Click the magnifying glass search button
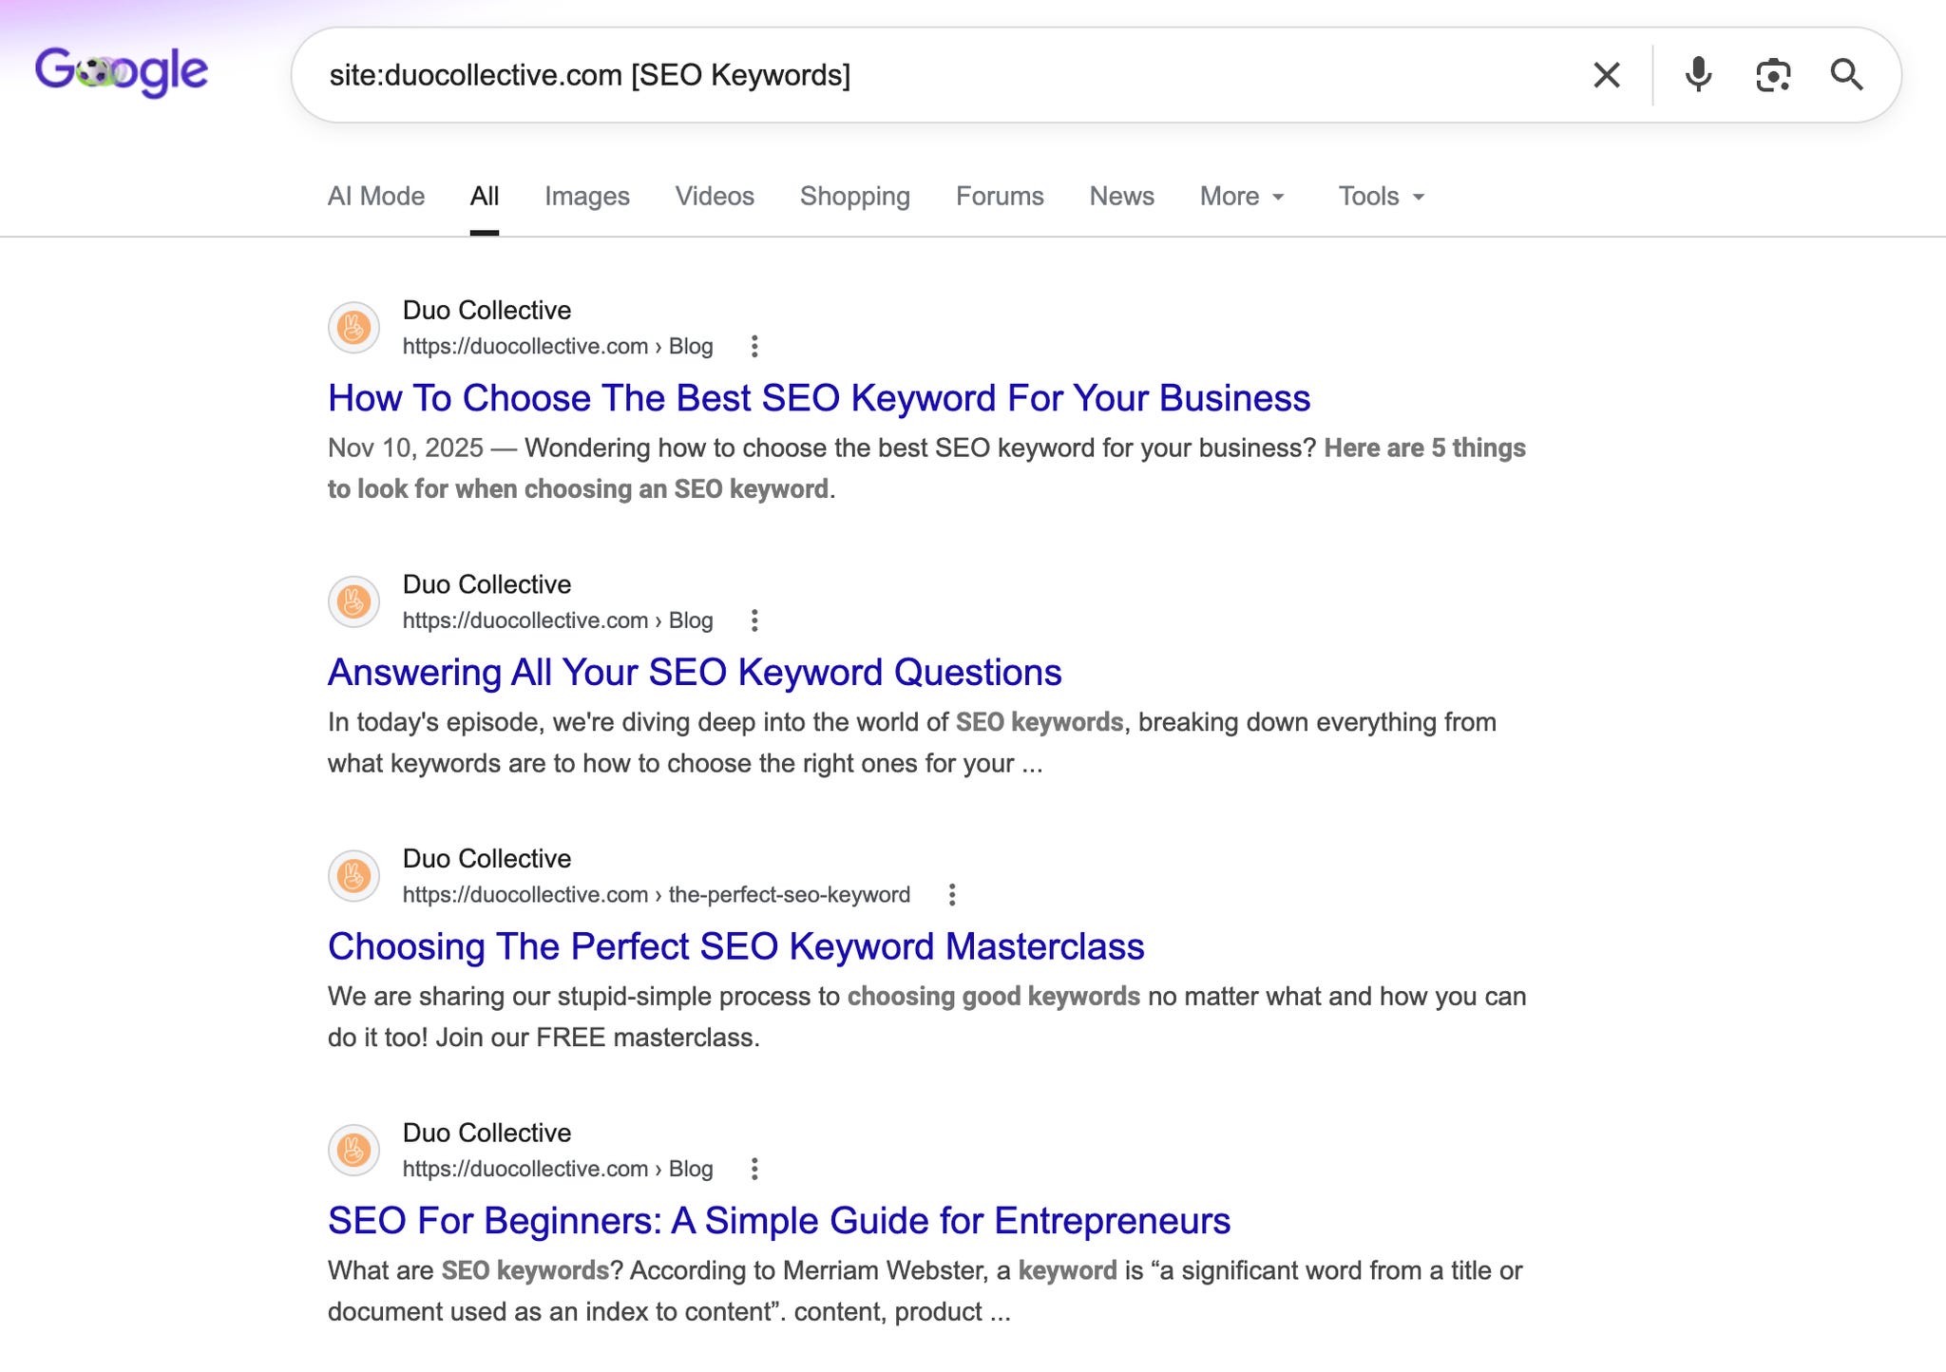Screen dimensions: 1946x1372 click(1846, 75)
